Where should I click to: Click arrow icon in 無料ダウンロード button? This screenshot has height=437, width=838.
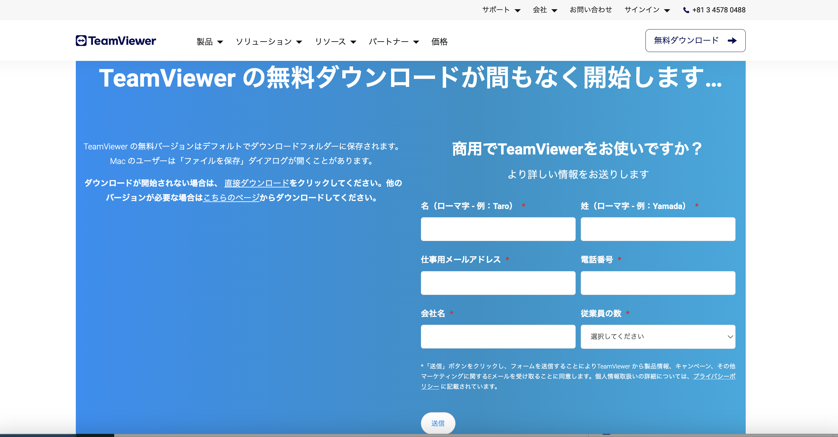click(732, 41)
